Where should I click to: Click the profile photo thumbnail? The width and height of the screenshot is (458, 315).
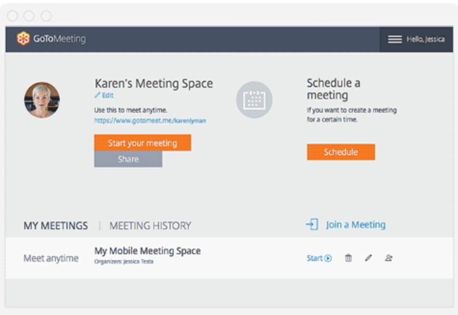pyautogui.click(x=42, y=100)
